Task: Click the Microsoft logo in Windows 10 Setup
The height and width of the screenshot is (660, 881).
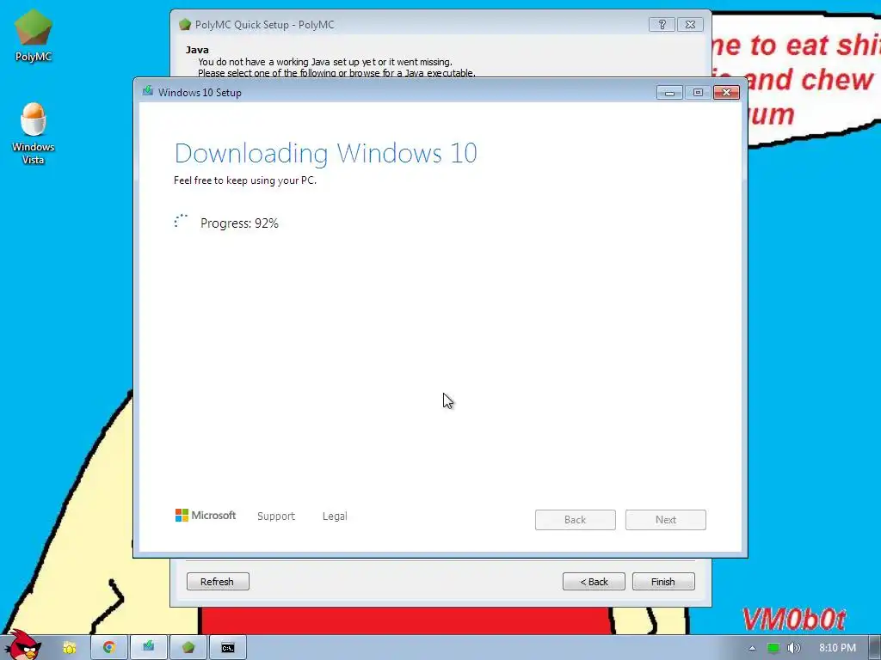Action: 206,516
